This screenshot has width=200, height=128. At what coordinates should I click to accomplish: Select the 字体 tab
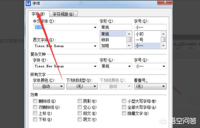38,14
